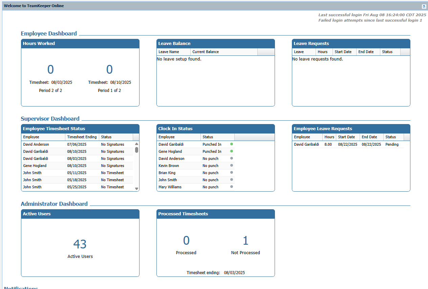The width and height of the screenshot is (428, 289).
Task: Sort Clock In Status by Status header
Action: tap(218, 137)
